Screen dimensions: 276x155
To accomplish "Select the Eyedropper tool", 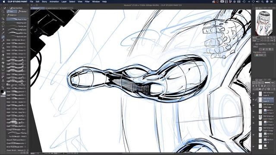I will pyautogui.click(x=3, y=33).
